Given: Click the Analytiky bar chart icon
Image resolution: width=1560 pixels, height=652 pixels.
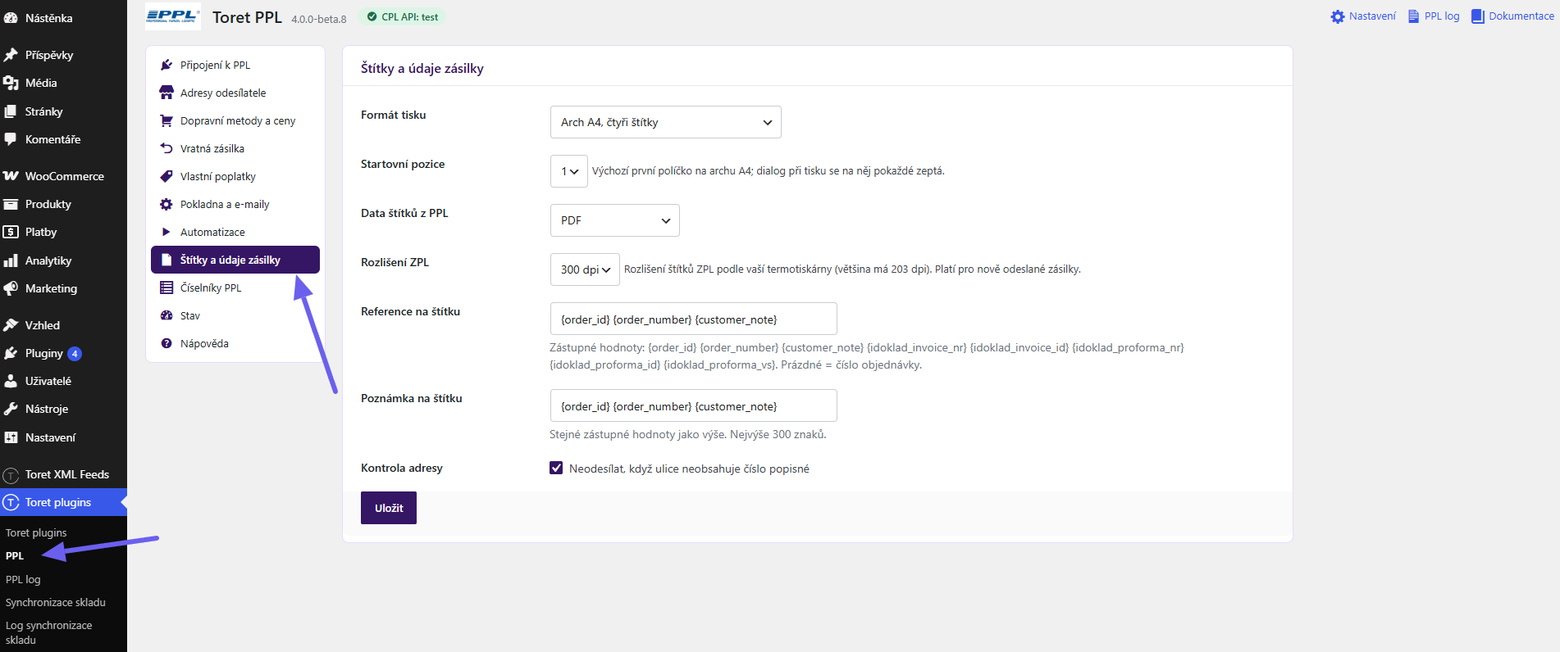Looking at the screenshot, I should click(x=11, y=260).
